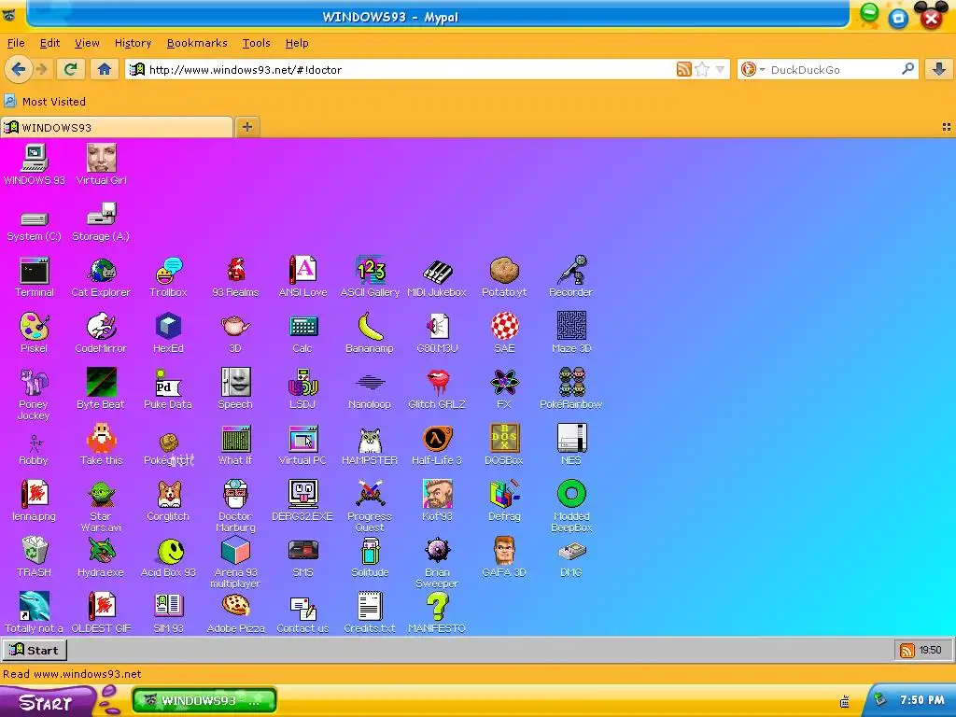Launch Kof'93 fighter icon
Image resolution: width=956 pixels, height=717 pixels.
coord(437,501)
